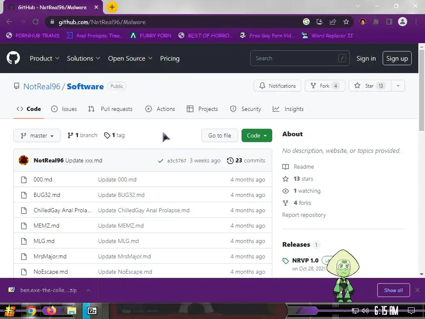Click the Notifications button
Viewport: 425px width, 319px height.
[x=277, y=86]
